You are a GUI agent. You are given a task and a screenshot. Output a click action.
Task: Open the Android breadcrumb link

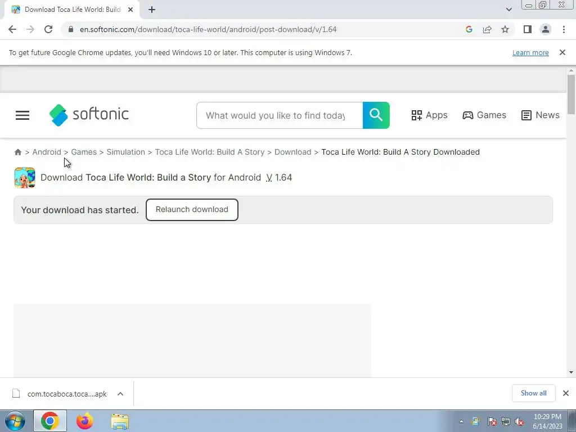pyautogui.click(x=47, y=152)
